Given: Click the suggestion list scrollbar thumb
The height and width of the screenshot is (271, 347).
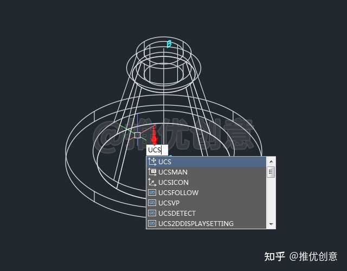Looking at the screenshot, I should (271, 172).
